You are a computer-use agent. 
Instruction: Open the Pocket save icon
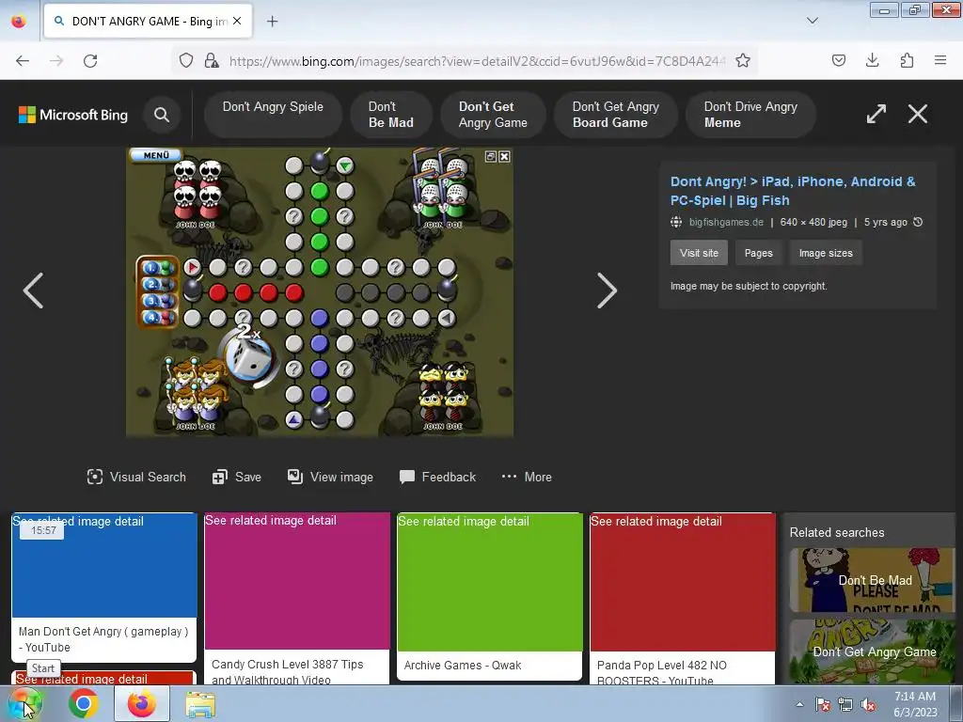pyautogui.click(x=838, y=60)
